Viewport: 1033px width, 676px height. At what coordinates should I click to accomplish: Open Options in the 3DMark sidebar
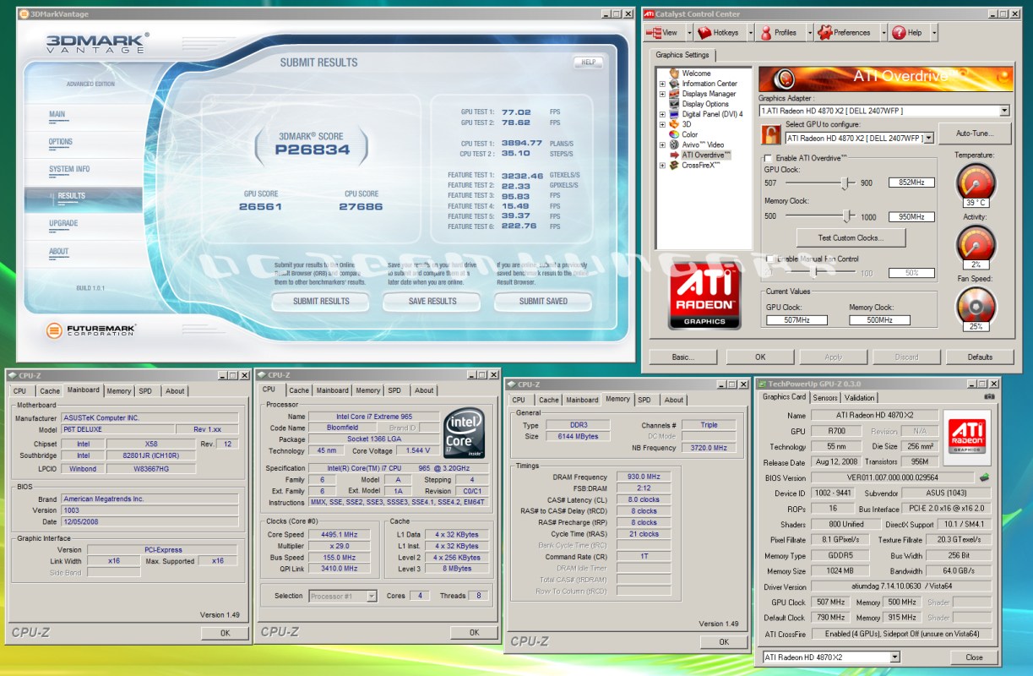pos(61,142)
